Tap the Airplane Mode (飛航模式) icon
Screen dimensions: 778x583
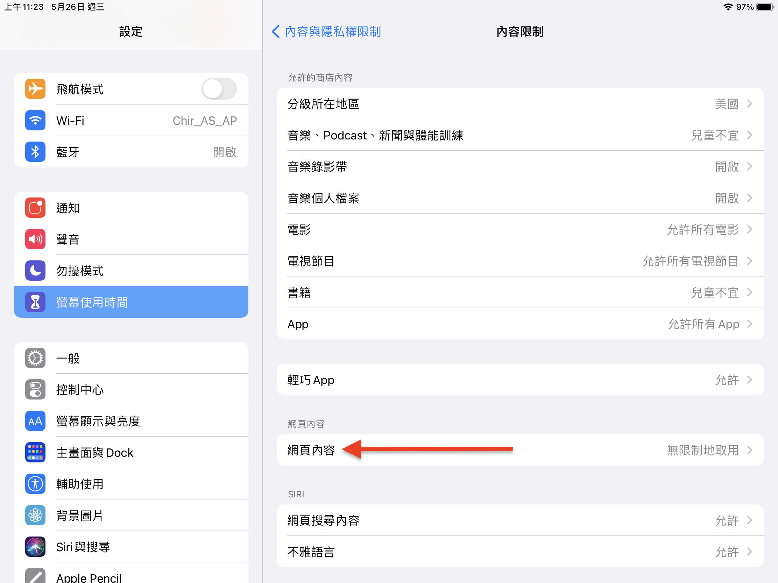pyautogui.click(x=35, y=89)
